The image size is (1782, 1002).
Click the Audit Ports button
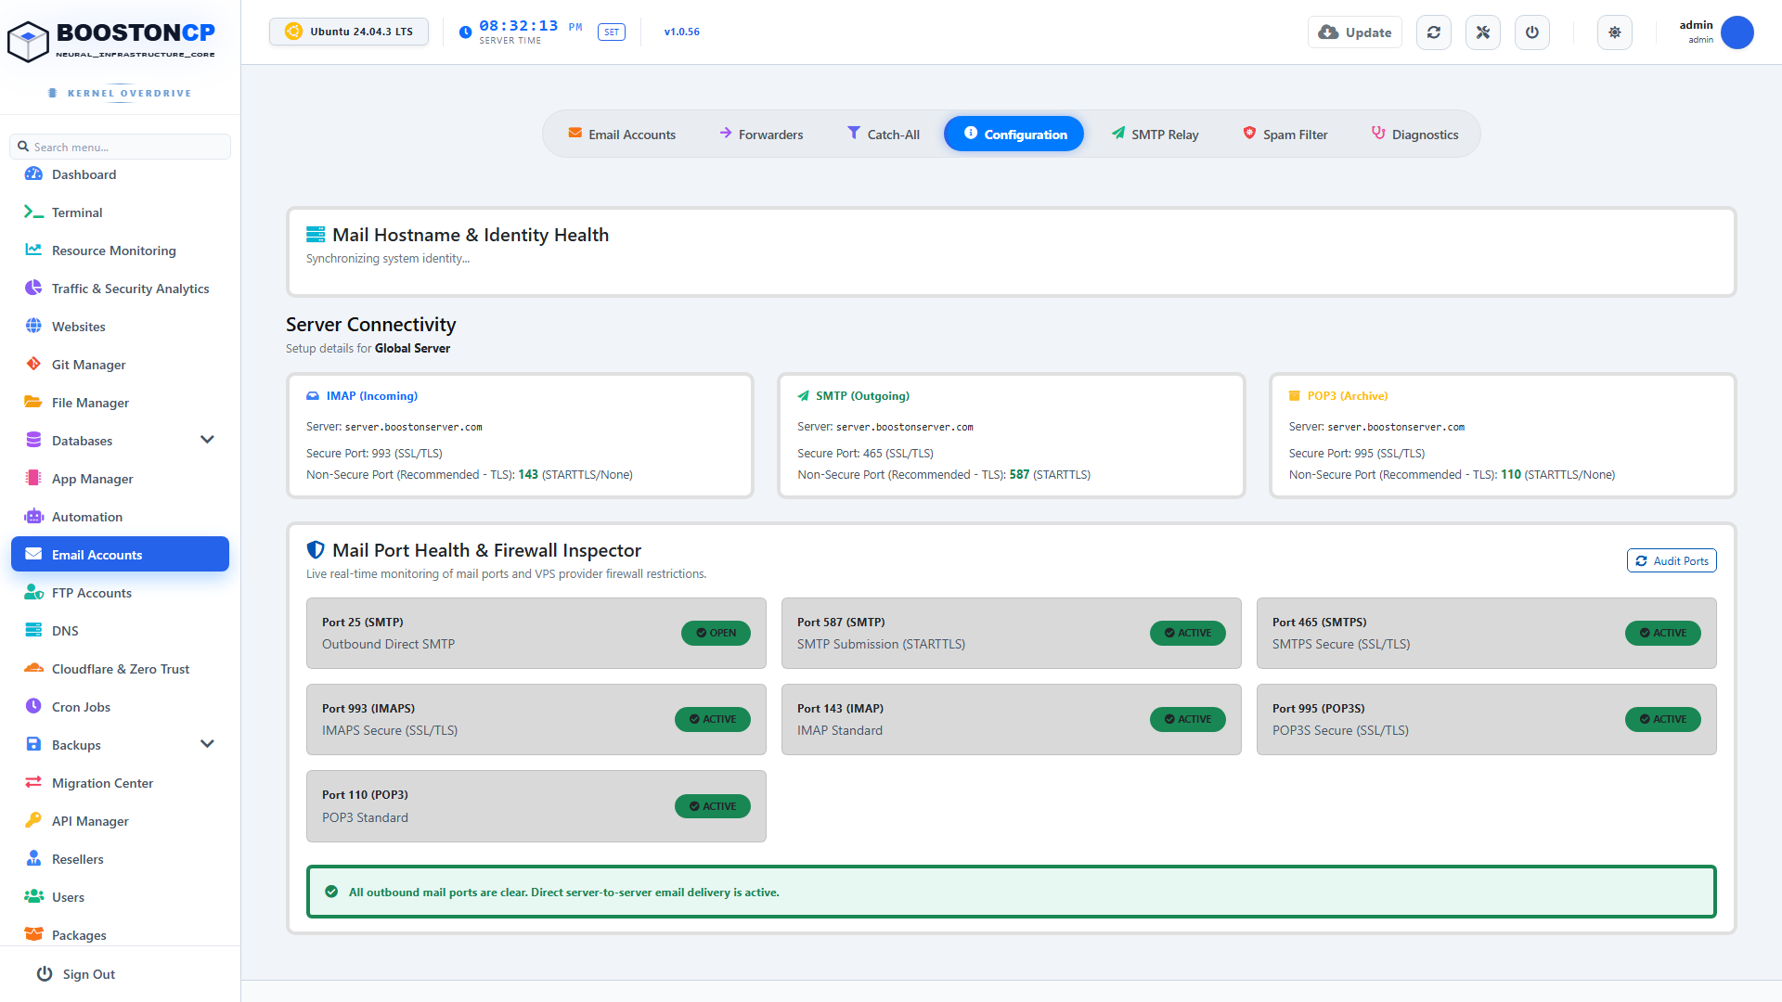(1672, 560)
